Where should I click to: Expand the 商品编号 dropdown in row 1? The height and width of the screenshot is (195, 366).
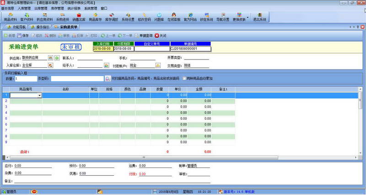pos(40,95)
